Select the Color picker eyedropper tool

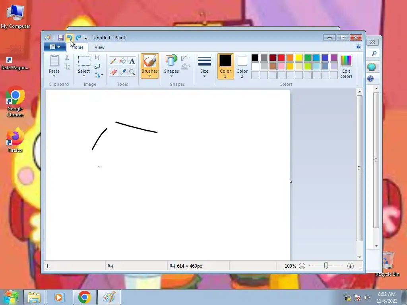click(122, 72)
